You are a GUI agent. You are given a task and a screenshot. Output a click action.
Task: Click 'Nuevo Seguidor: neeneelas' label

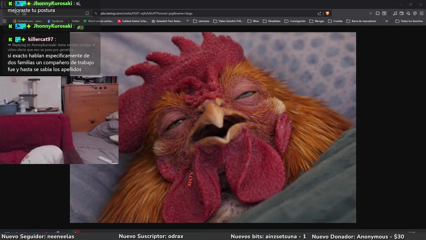pyautogui.click(x=38, y=236)
